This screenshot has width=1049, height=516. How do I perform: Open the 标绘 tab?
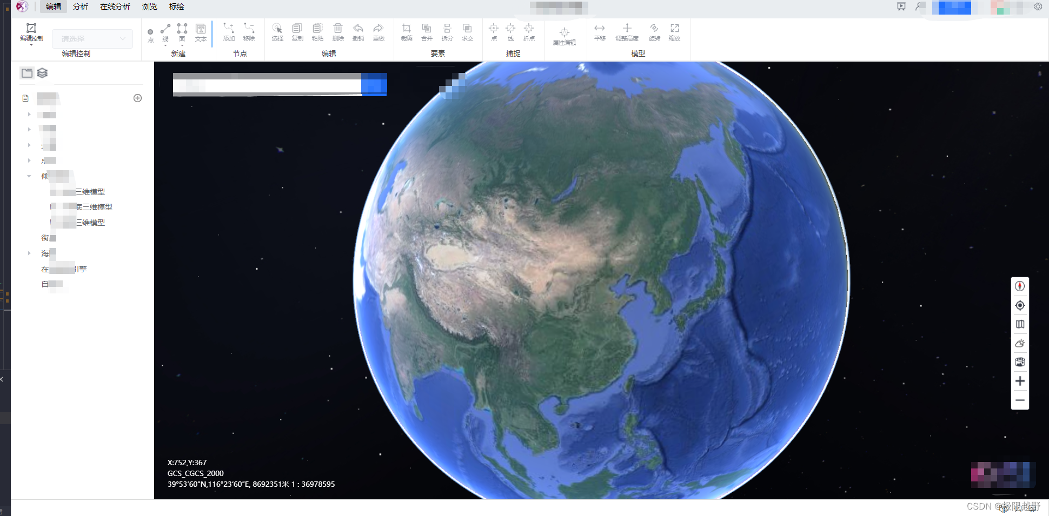[176, 6]
